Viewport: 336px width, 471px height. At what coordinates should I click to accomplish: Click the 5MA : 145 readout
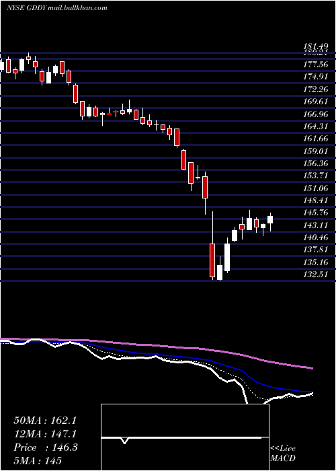[x=38, y=460]
